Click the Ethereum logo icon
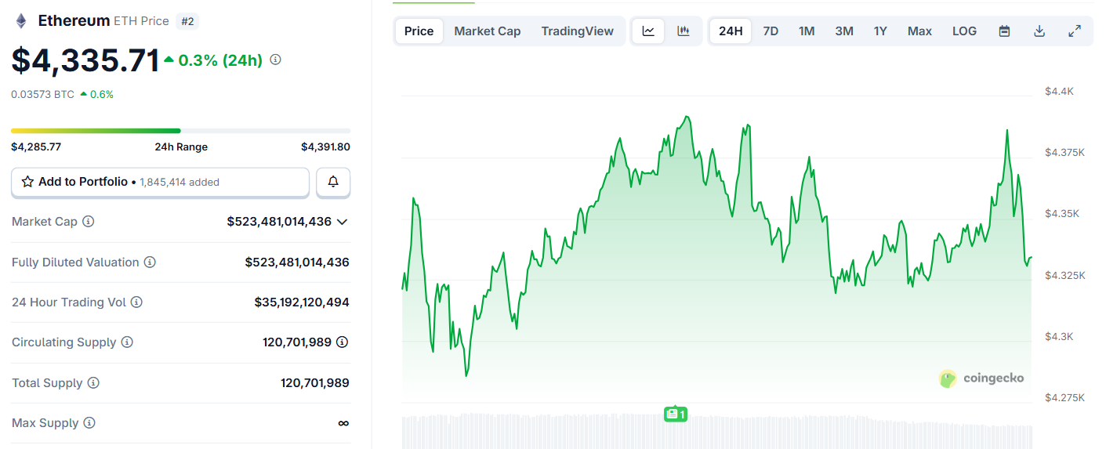The width and height of the screenshot is (1106, 449). pyautogui.click(x=21, y=21)
